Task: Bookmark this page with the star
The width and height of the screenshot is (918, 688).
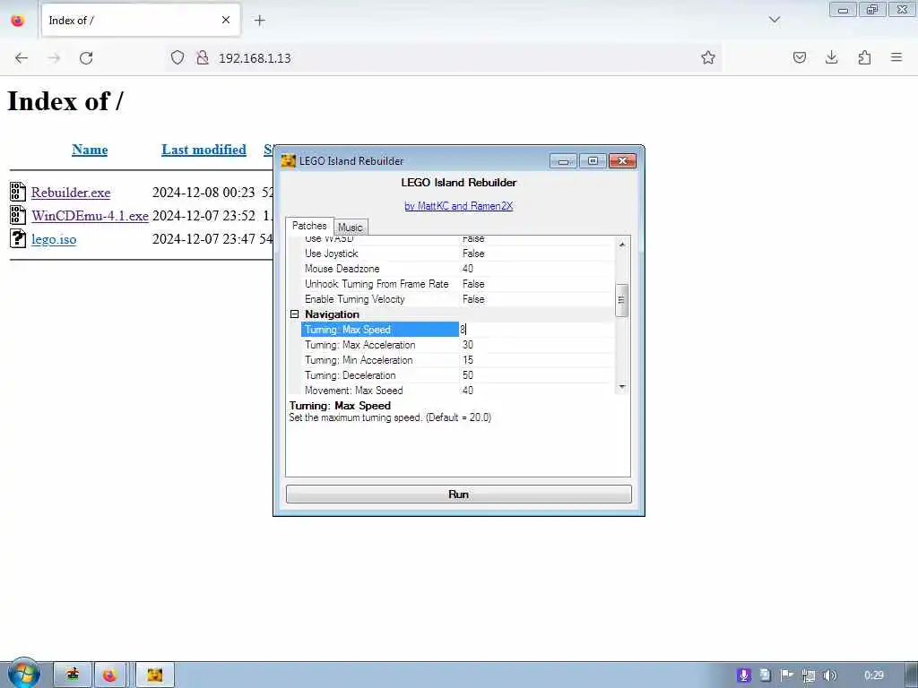Action: [x=708, y=57]
